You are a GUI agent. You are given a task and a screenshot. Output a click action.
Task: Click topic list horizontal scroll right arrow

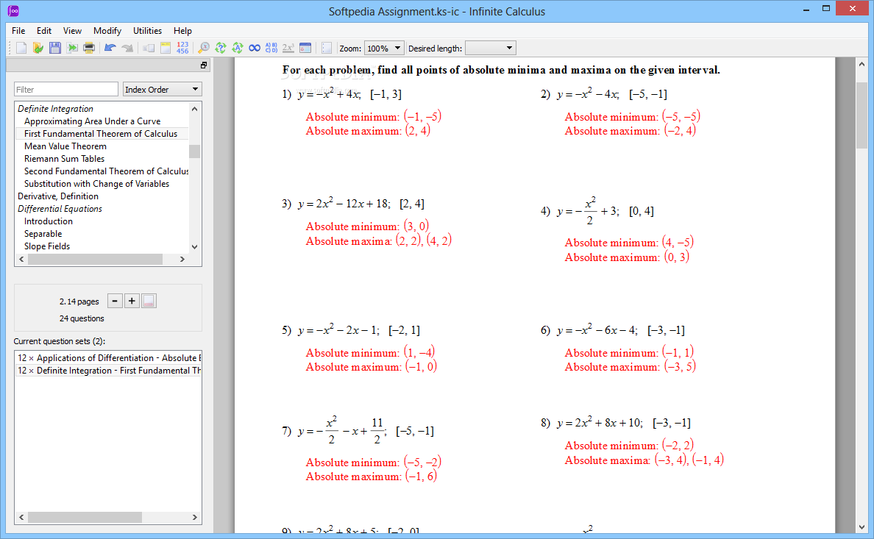tap(182, 259)
